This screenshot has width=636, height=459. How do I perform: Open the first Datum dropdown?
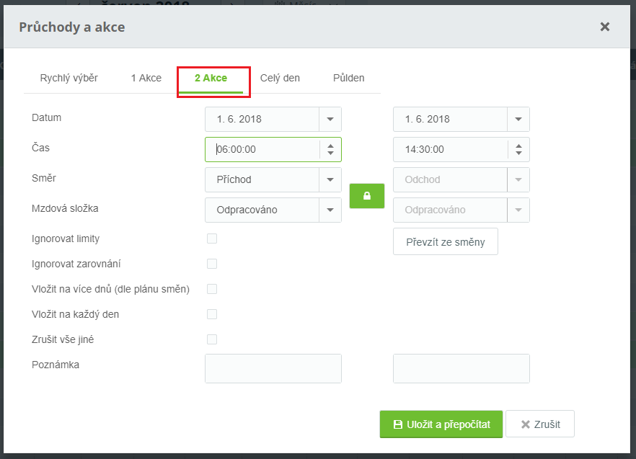click(x=330, y=119)
